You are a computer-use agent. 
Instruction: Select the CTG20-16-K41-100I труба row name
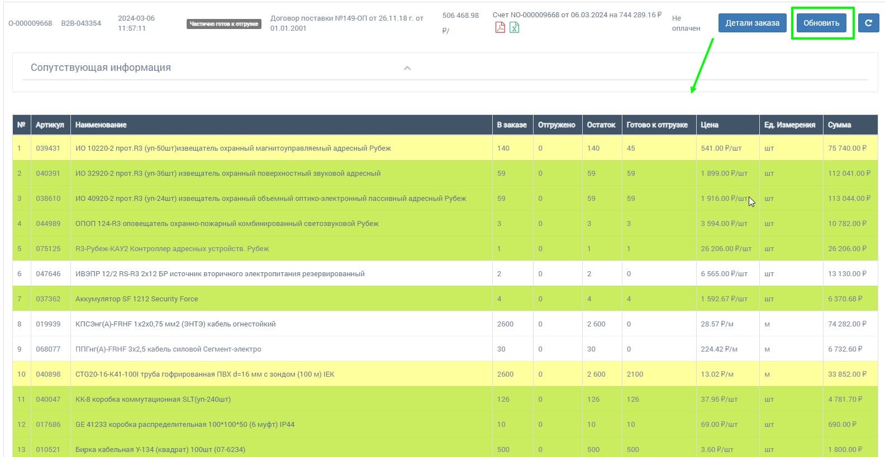(x=205, y=374)
